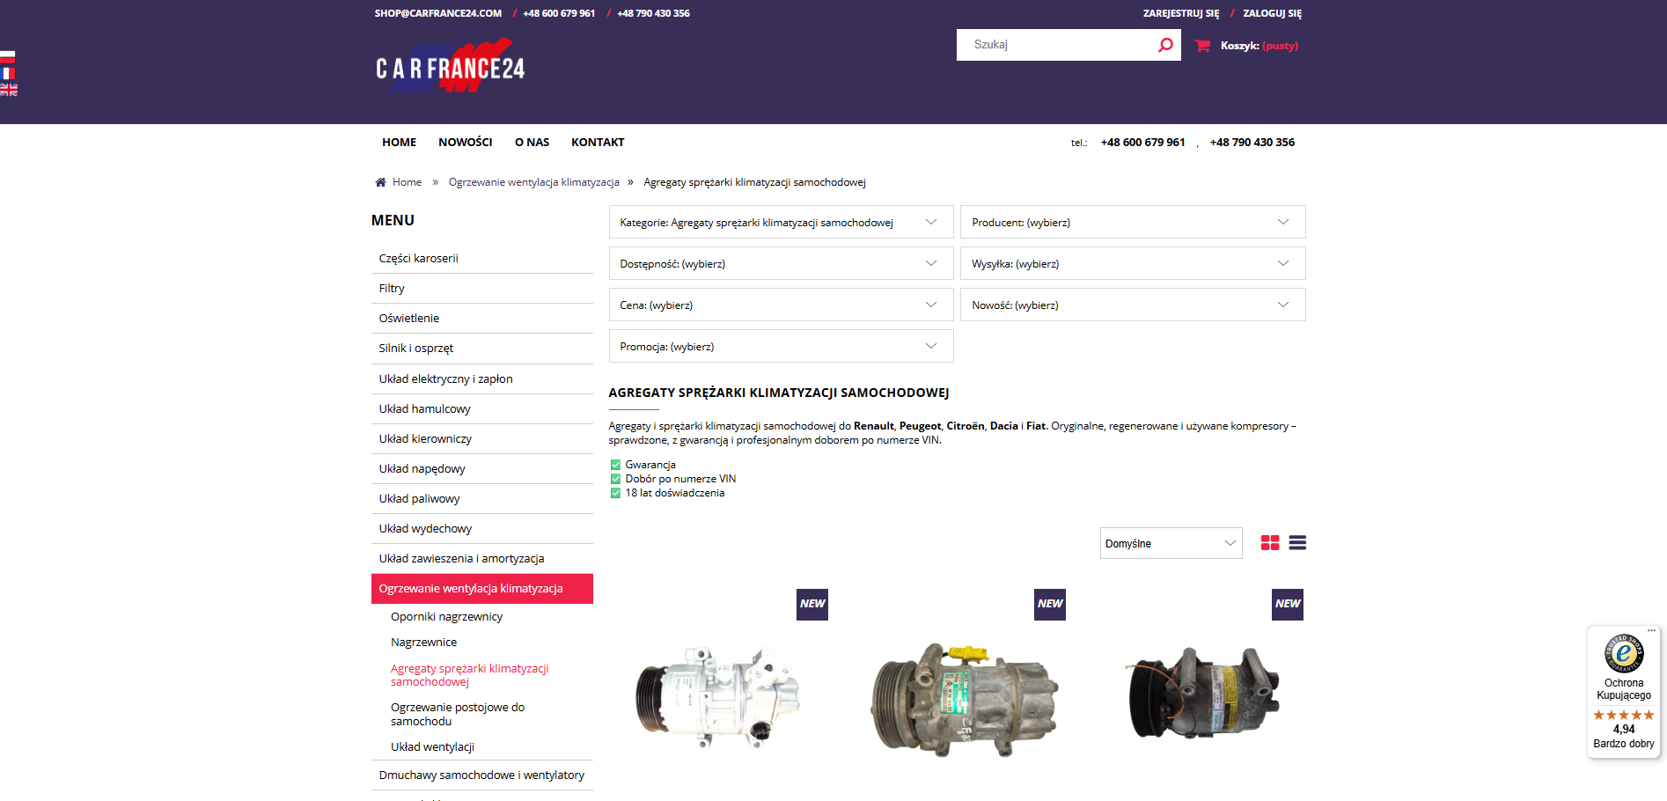Switch products to list view
Image resolution: width=1667 pixels, height=801 pixels.
(x=1296, y=543)
